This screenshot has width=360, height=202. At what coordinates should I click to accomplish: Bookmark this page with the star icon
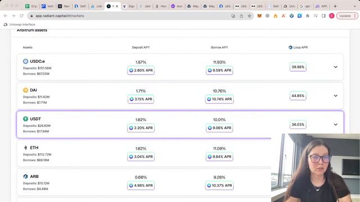(x=249, y=16)
